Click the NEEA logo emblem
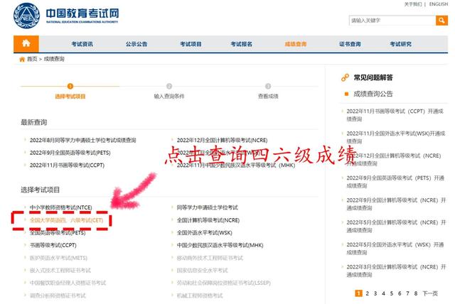Screen dimensions: 455x304 [x=27, y=16]
